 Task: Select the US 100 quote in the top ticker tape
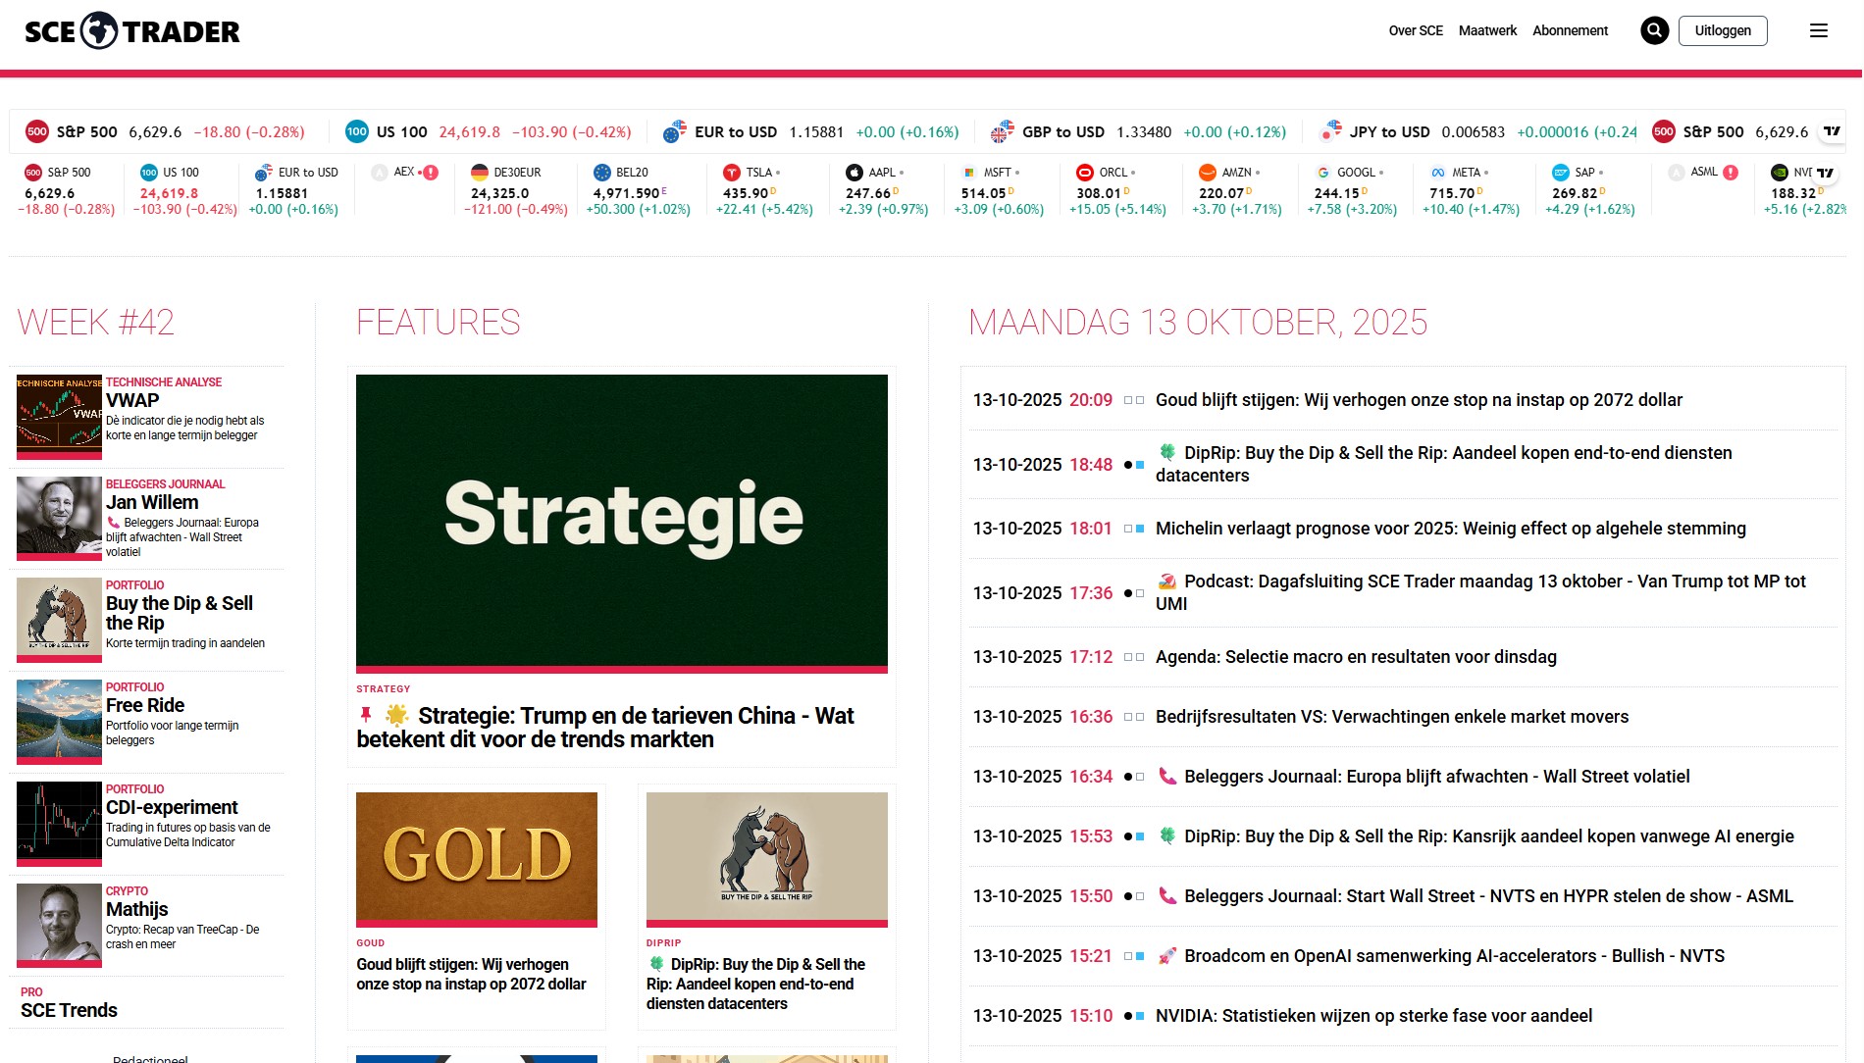[x=488, y=131]
